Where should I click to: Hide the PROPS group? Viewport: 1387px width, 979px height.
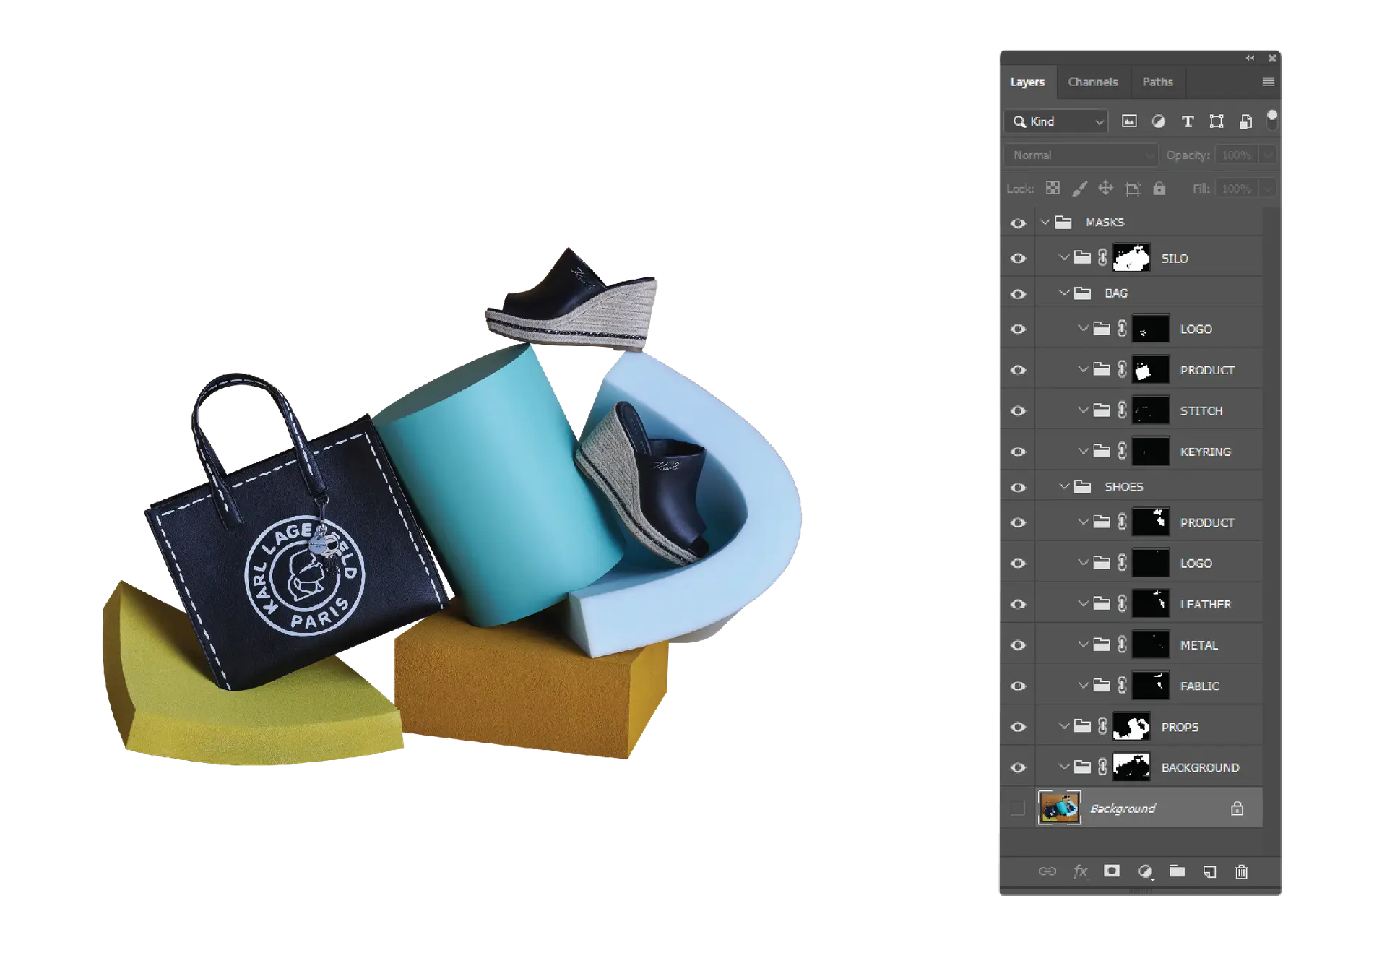tap(1018, 728)
